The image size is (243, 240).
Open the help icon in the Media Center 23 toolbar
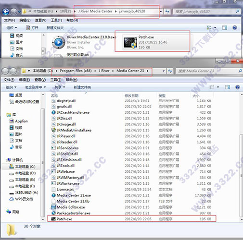coord(238,87)
